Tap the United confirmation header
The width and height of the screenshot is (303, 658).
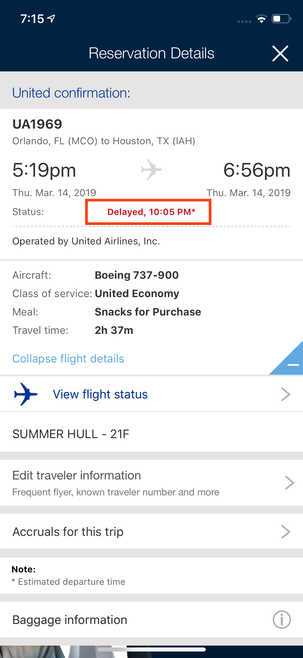click(71, 93)
